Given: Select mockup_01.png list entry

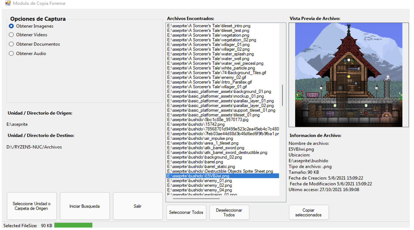Looking at the screenshot, I should pyautogui.click(x=223, y=96).
